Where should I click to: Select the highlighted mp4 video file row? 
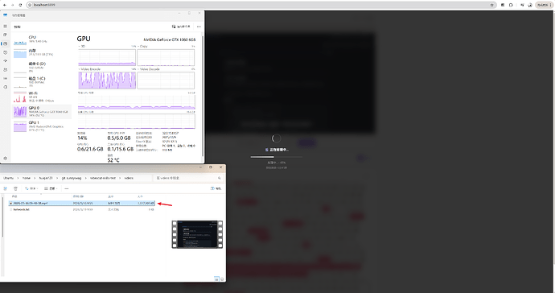pos(82,203)
